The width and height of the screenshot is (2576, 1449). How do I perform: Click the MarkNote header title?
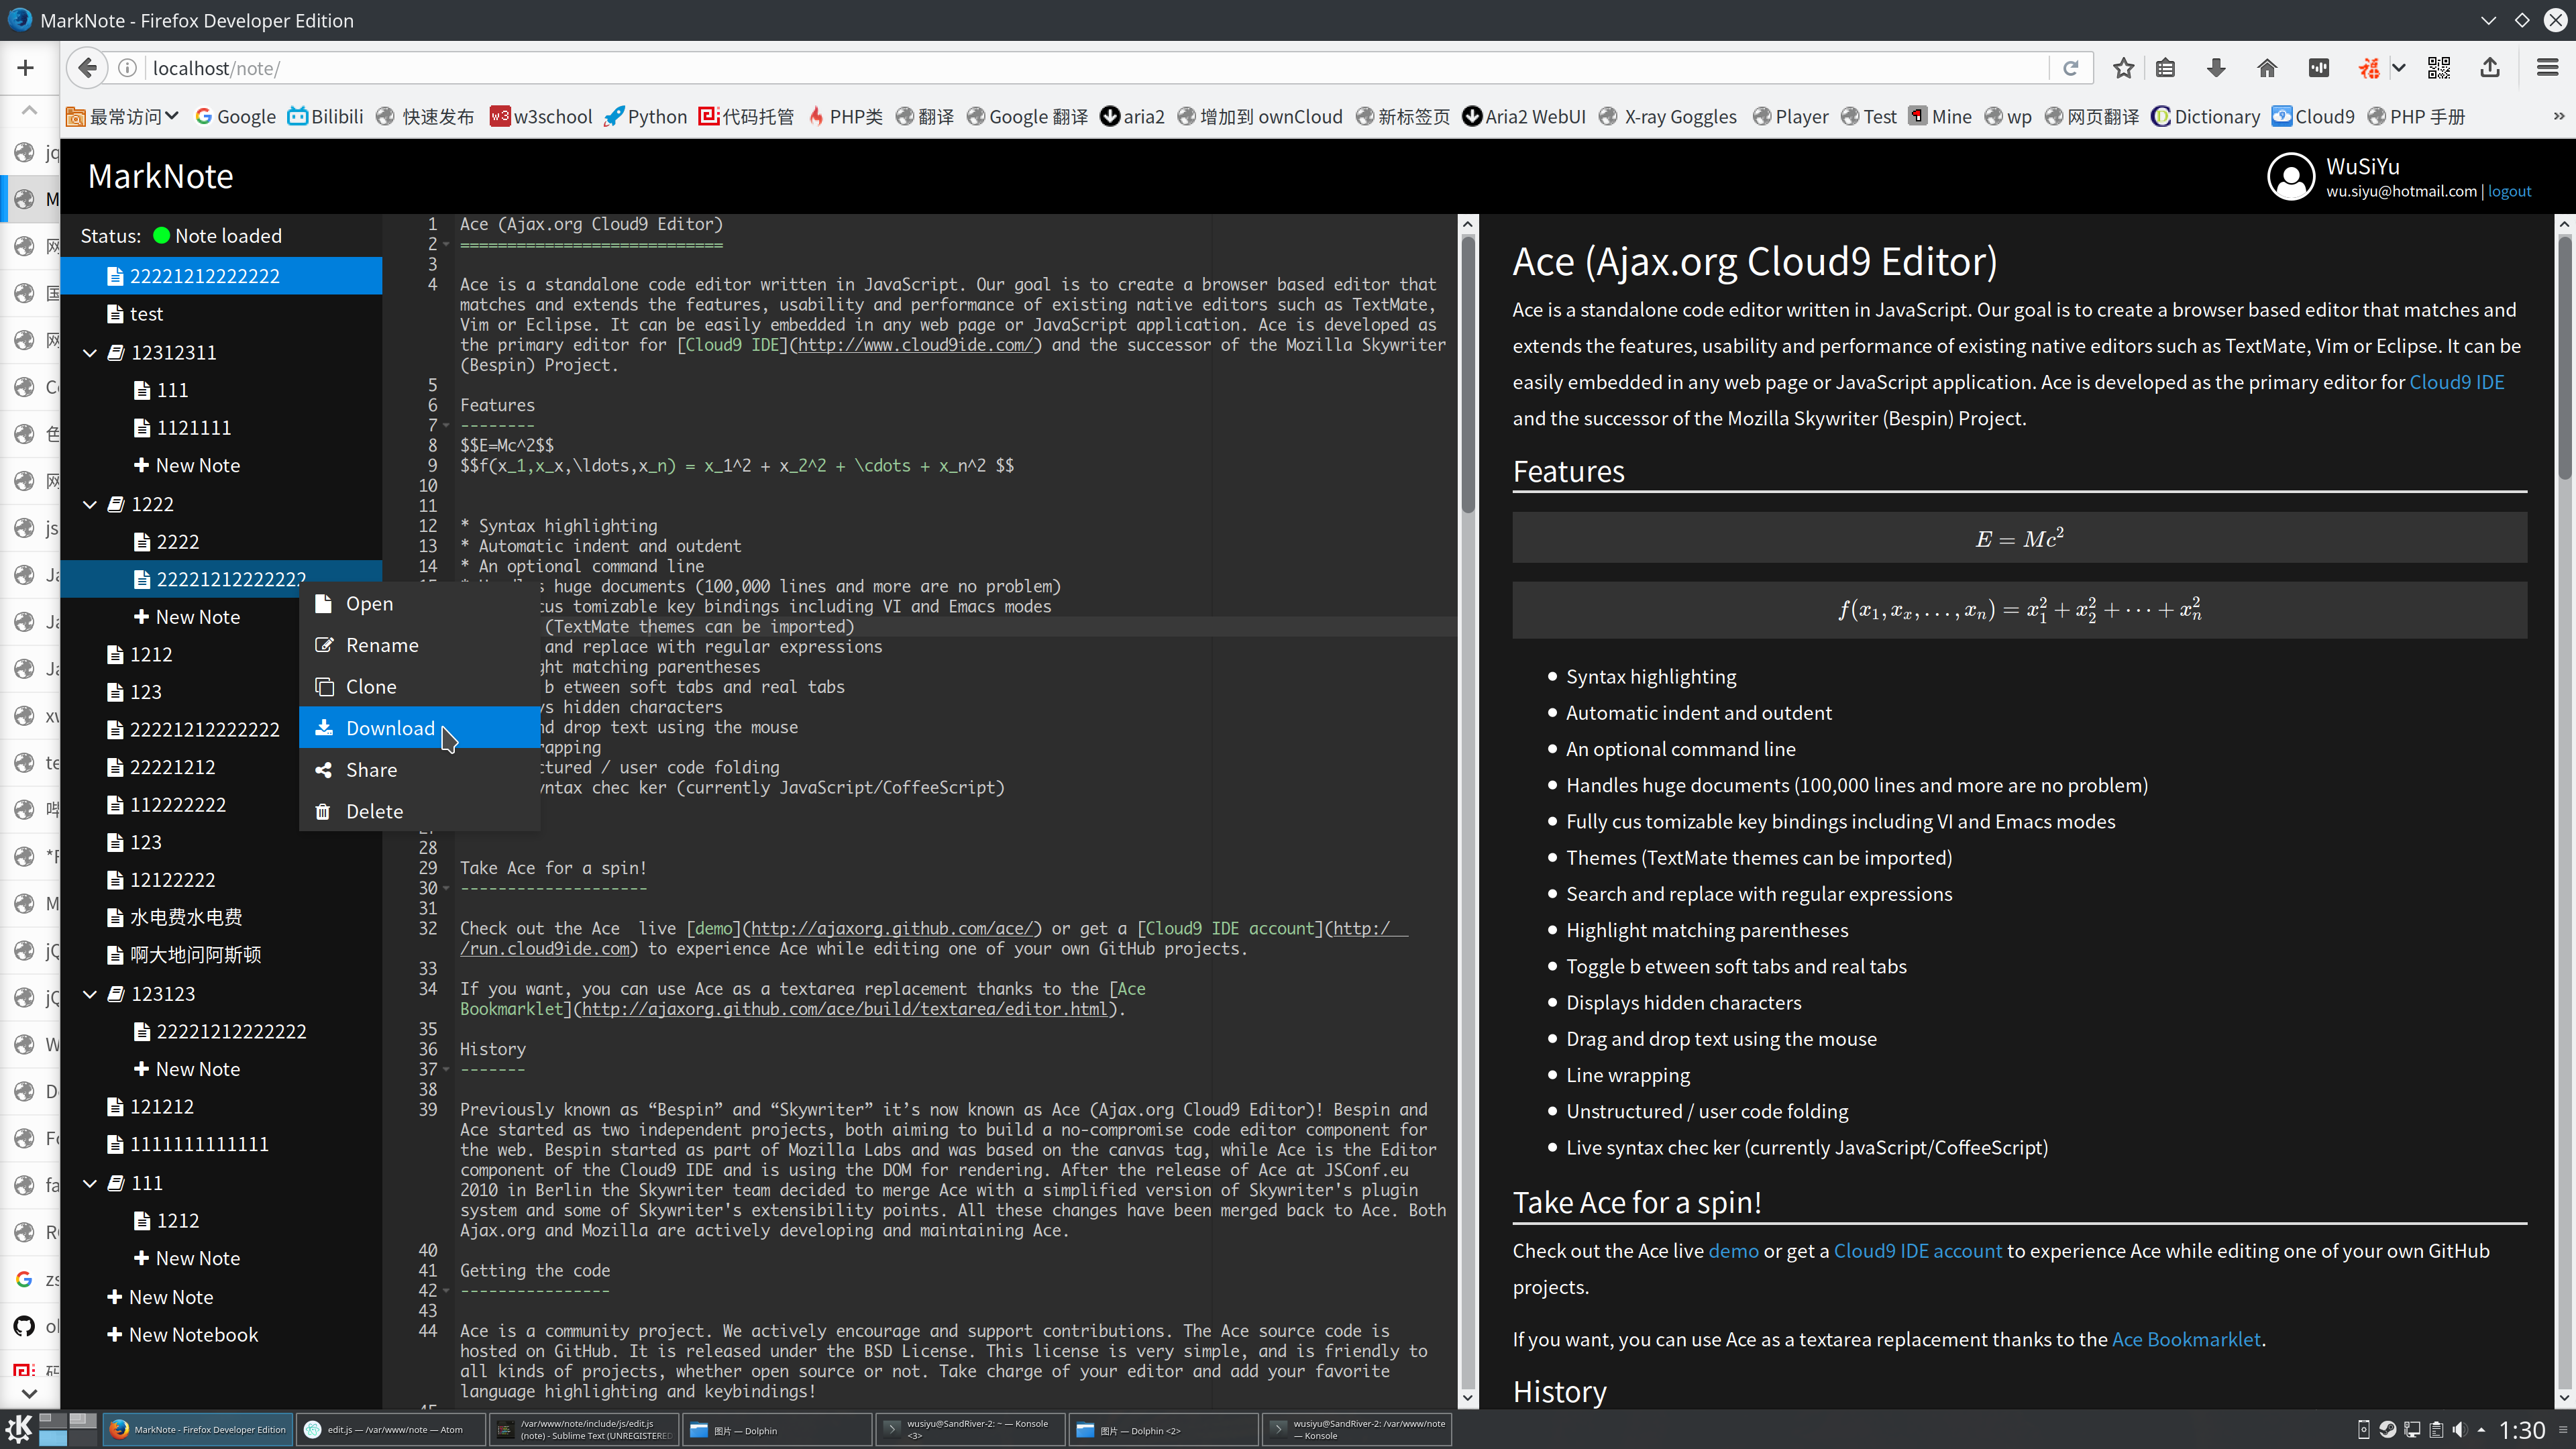point(160,176)
